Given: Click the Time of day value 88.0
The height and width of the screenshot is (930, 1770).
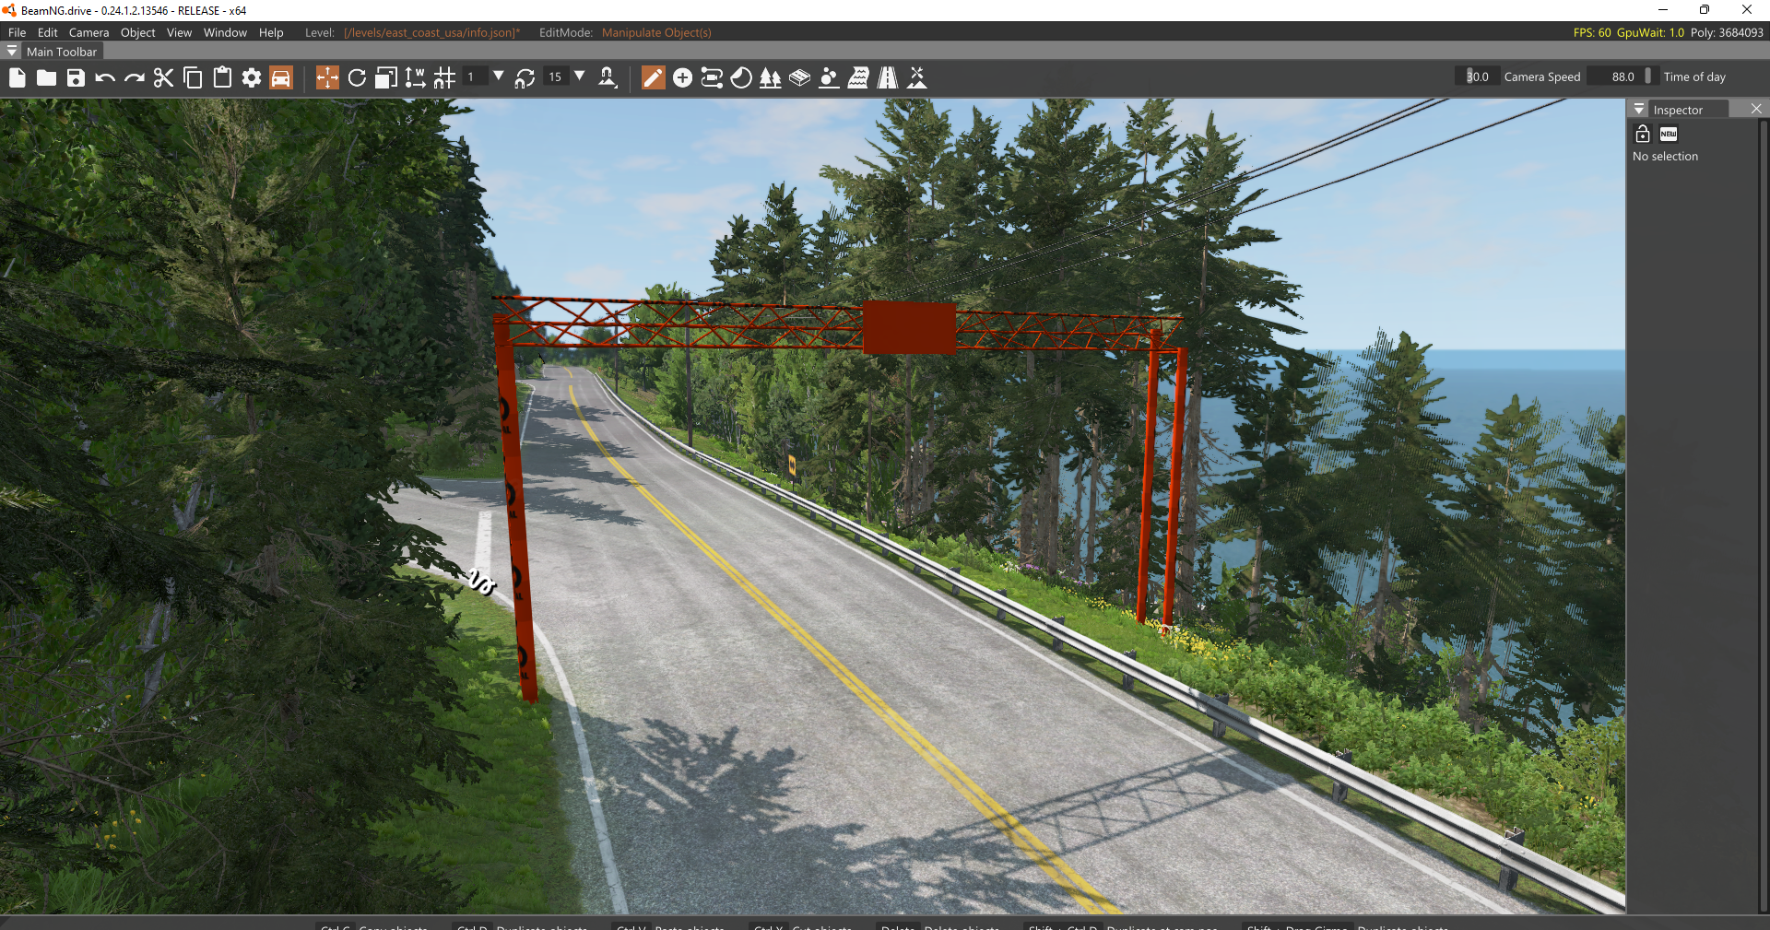Looking at the screenshot, I should click(x=1623, y=77).
